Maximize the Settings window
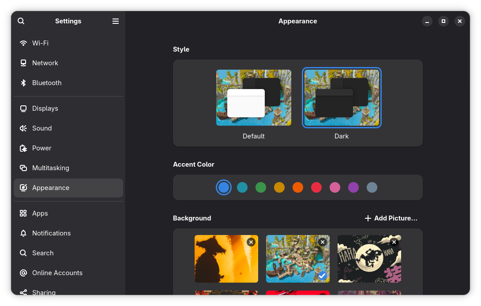 443,21
